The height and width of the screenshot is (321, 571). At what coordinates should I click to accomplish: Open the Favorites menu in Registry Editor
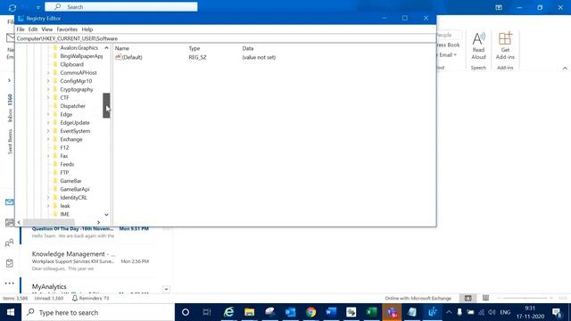point(67,29)
